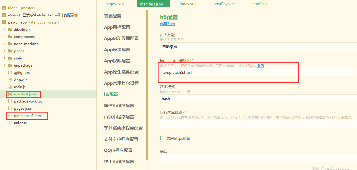357x170 pixels.
Task: Expand the components folder arrow
Action: click(x=4, y=37)
